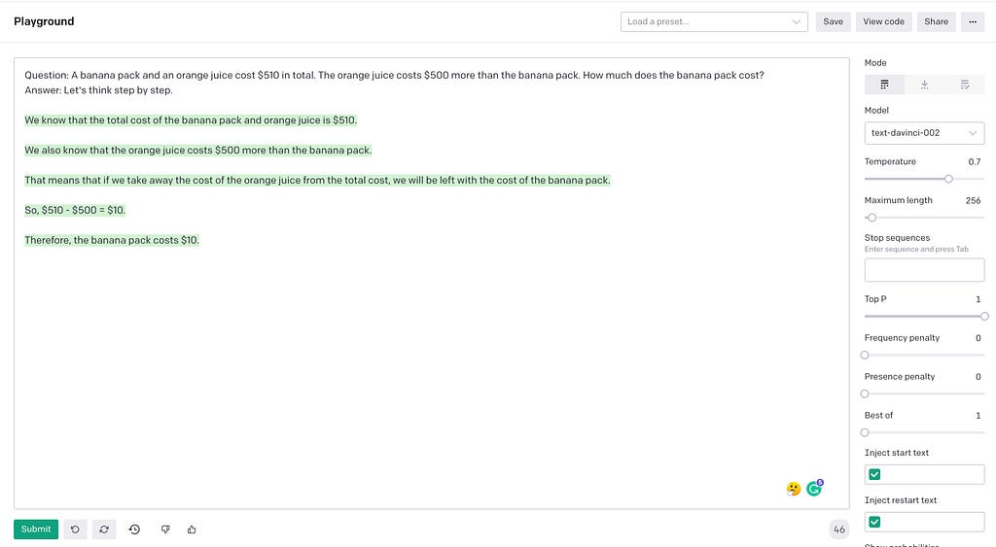Viewport: 996px width, 547px height.
Task: Click the line starting 'We also know that'
Action: point(198,151)
